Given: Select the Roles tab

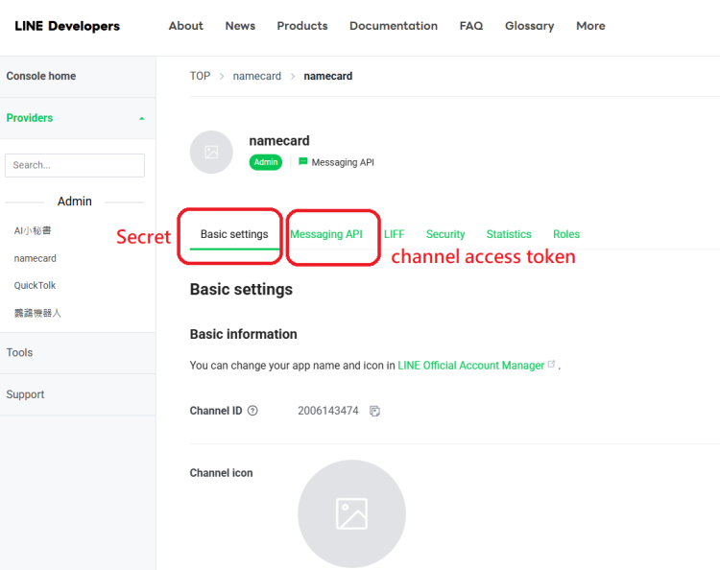Looking at the screenshot, I should click(x=566, y=234).
